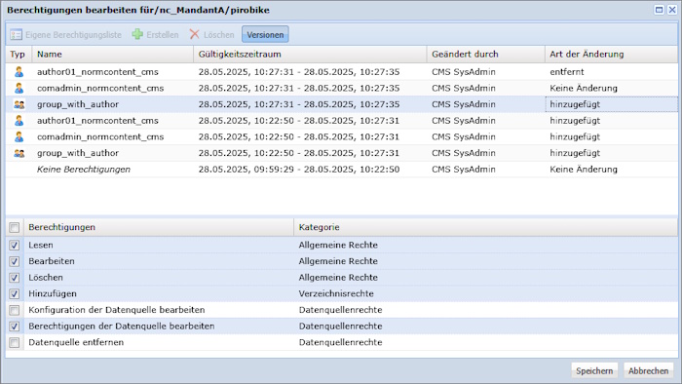Click Datenquellenrechte in Datenquelle entfernen row
Viewport: 682px width, 384px height.
(x=341, y=342)
